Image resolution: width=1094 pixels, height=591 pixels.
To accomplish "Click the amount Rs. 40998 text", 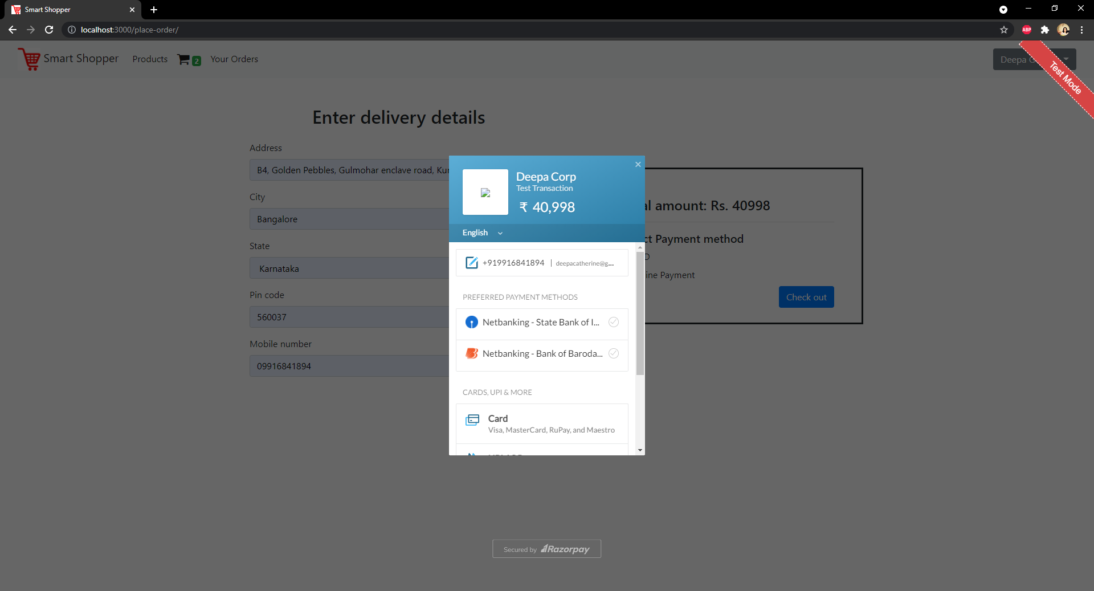I will [740, 206].
